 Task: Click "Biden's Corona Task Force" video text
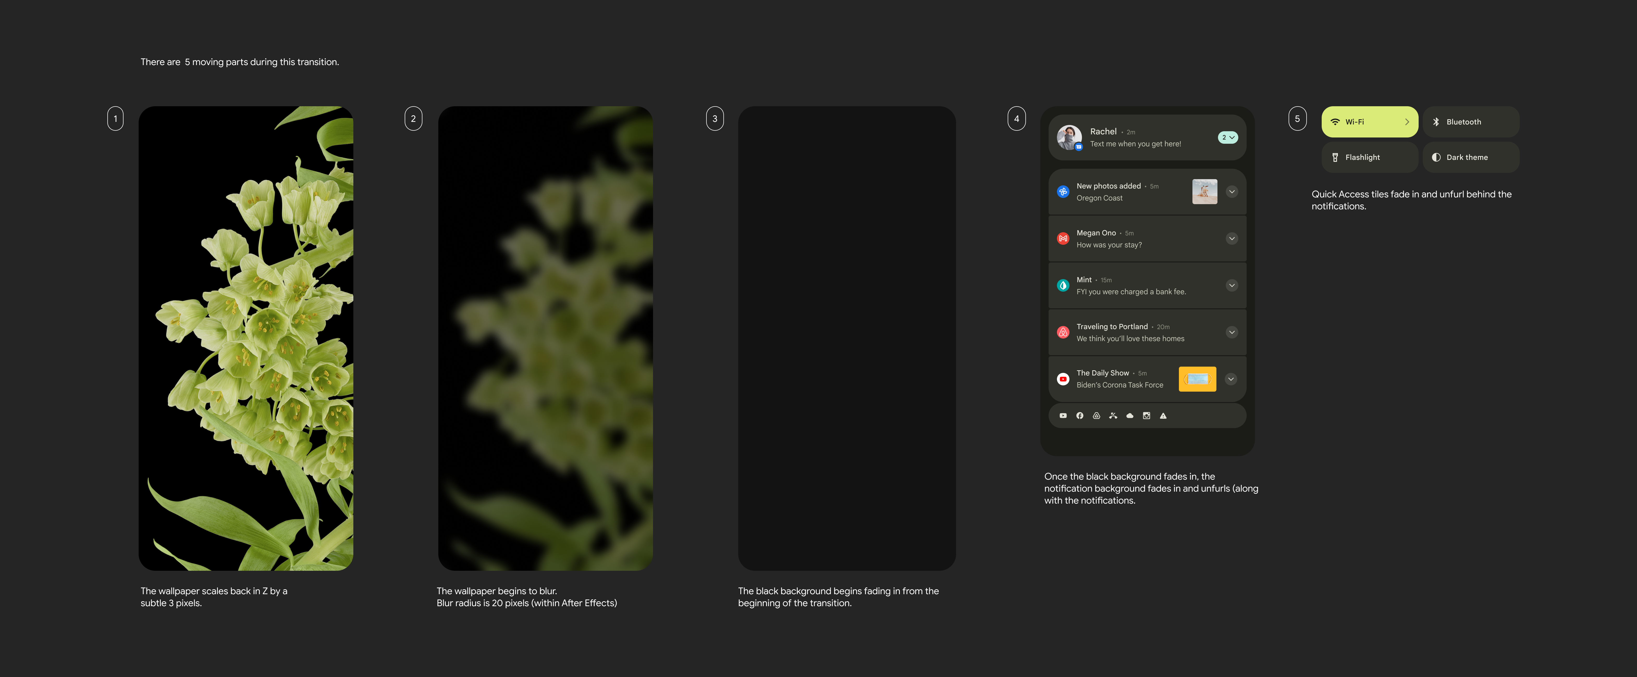[1120, 385]
